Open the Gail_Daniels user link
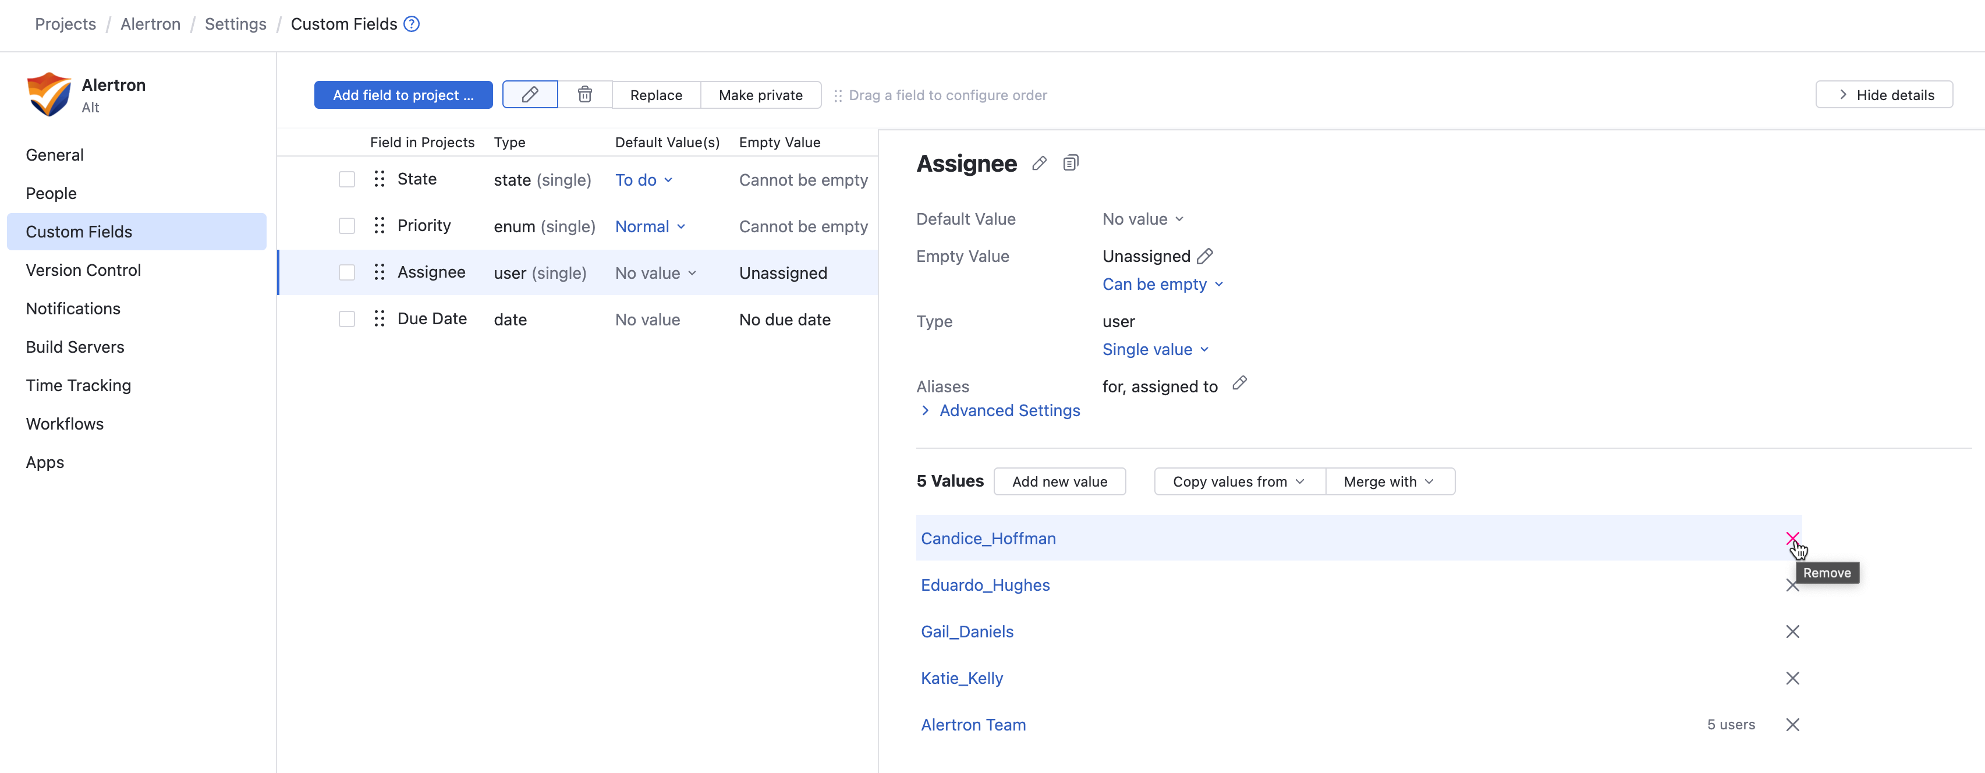 [967, 632]
